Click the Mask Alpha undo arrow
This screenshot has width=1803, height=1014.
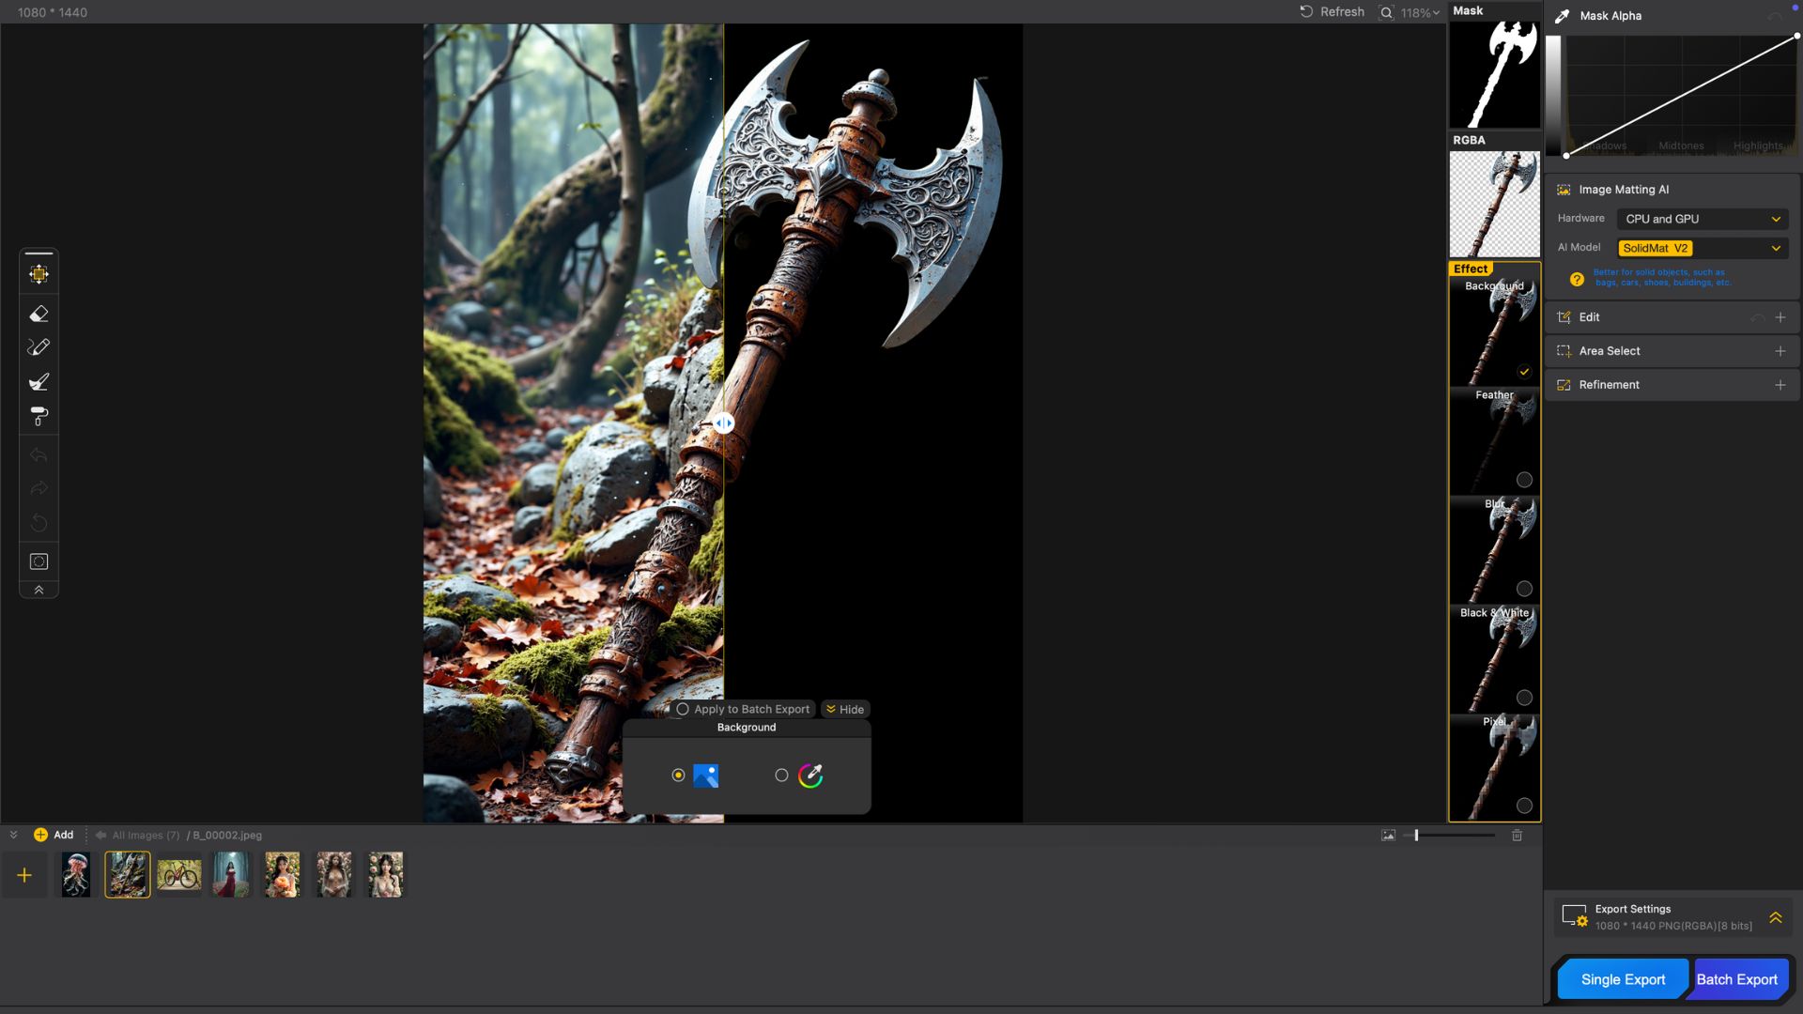tap(1774, 16)
